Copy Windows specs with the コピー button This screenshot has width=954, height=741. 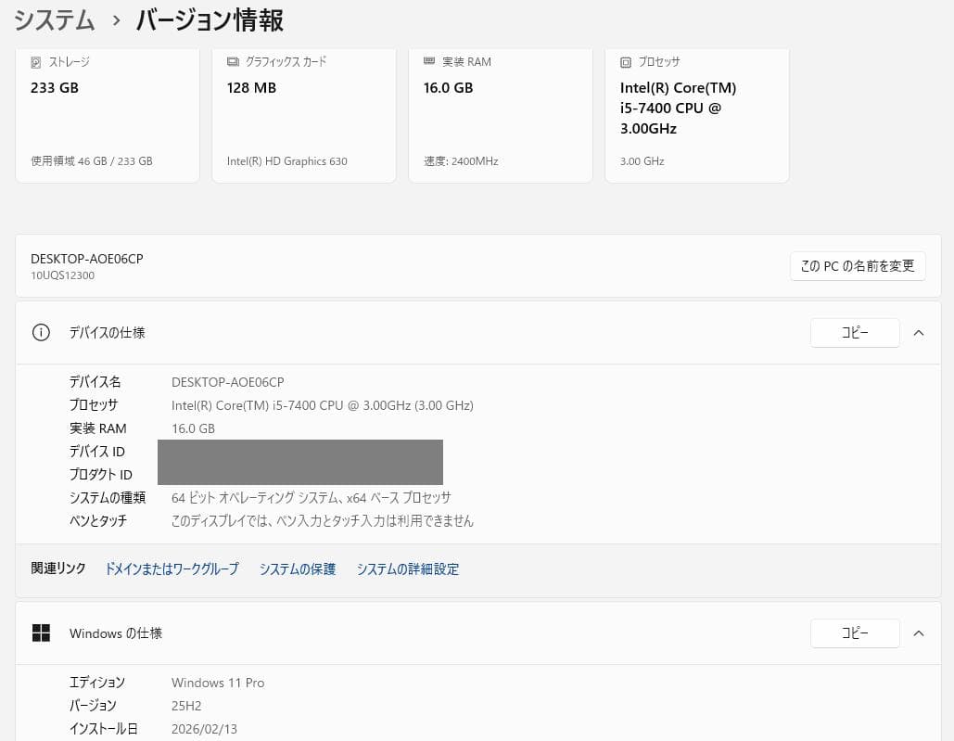coord(854,633)
